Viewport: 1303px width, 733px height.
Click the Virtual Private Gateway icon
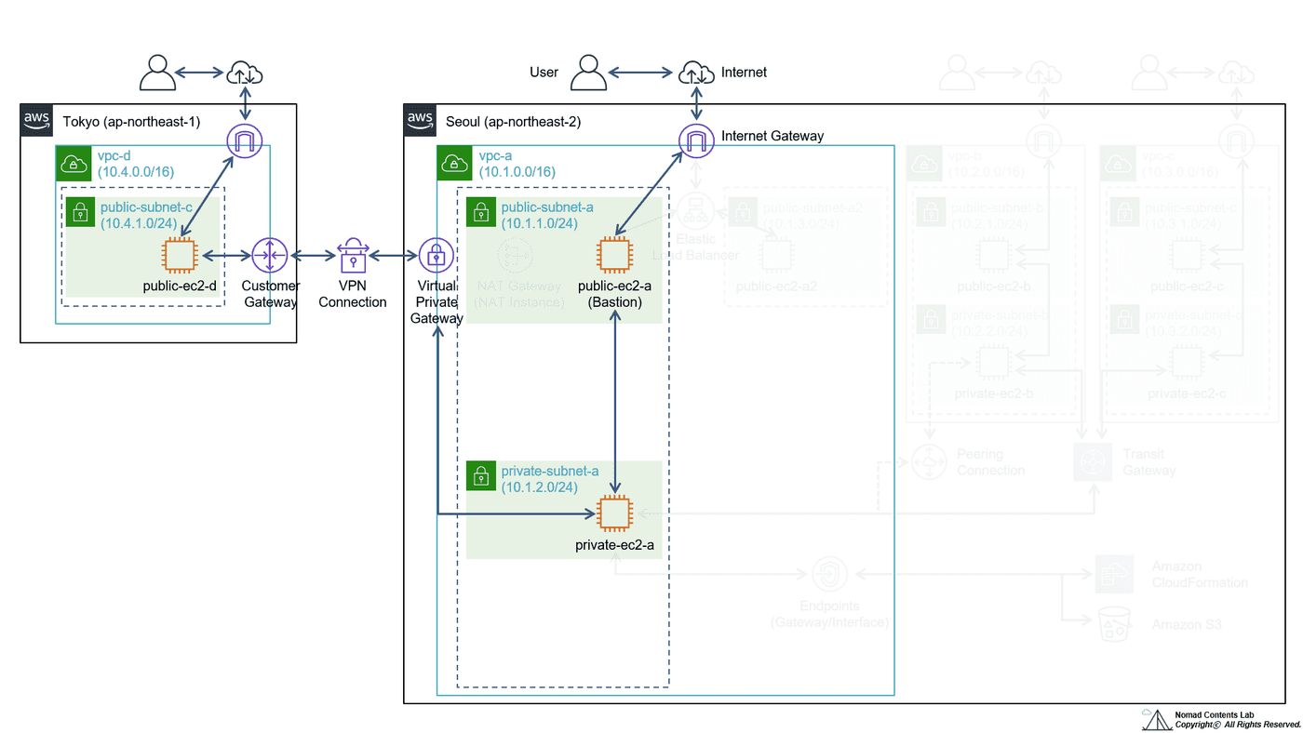[436, 255]
